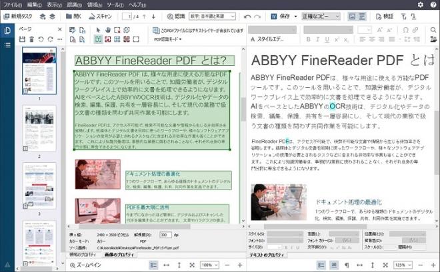
Task: Click the save pages icon in ページ panel
Action: pos(22,39)
